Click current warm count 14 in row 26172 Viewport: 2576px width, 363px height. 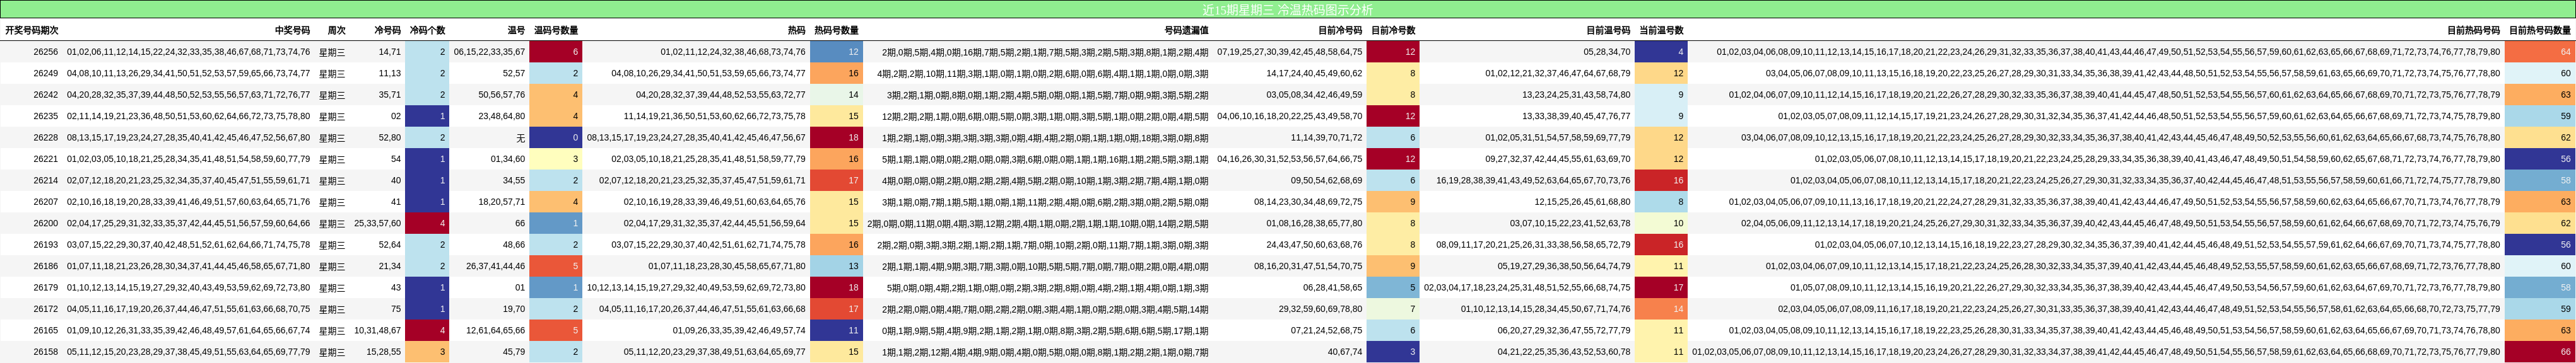[1662, 309]
